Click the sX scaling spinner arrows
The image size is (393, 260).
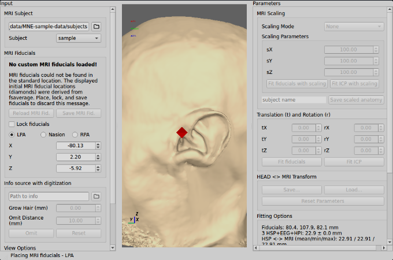point(376,50)
